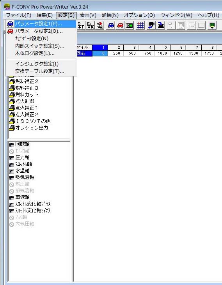Open the ウィンドウ(W) menu

click(x=176, y=15)
